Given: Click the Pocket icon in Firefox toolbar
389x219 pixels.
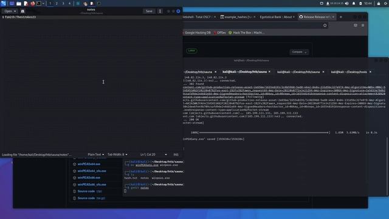Looking at the screenshot, I should click(x=356, y=26).
